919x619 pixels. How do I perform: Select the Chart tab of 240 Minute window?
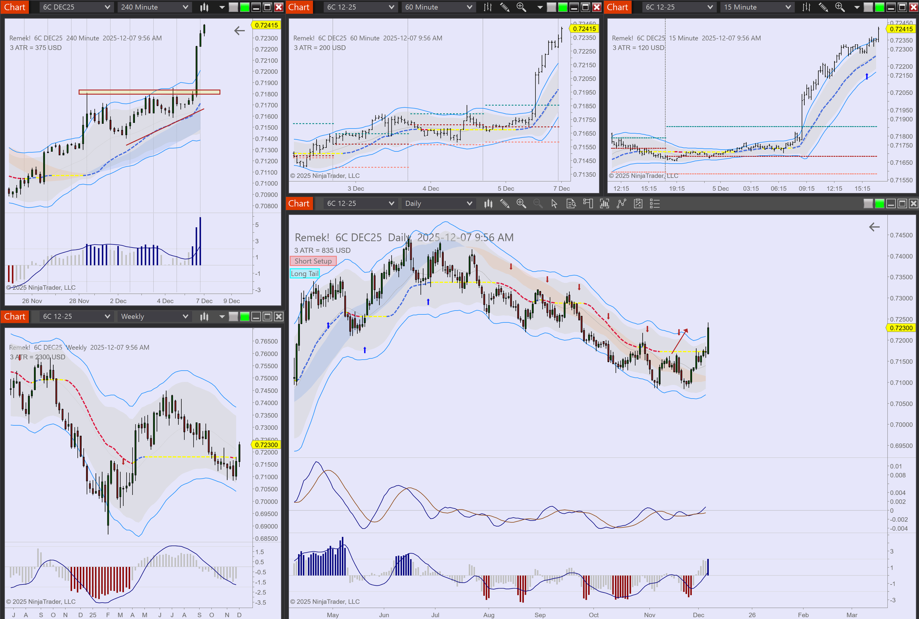(15, 7)
